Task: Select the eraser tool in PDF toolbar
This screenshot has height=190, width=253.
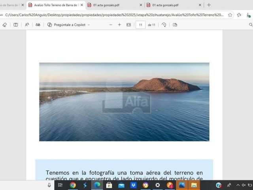Action: coord(5,25)
